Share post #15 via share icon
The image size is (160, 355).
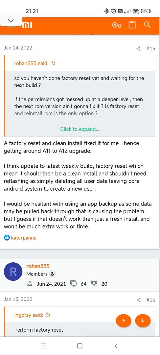point(139,48)
